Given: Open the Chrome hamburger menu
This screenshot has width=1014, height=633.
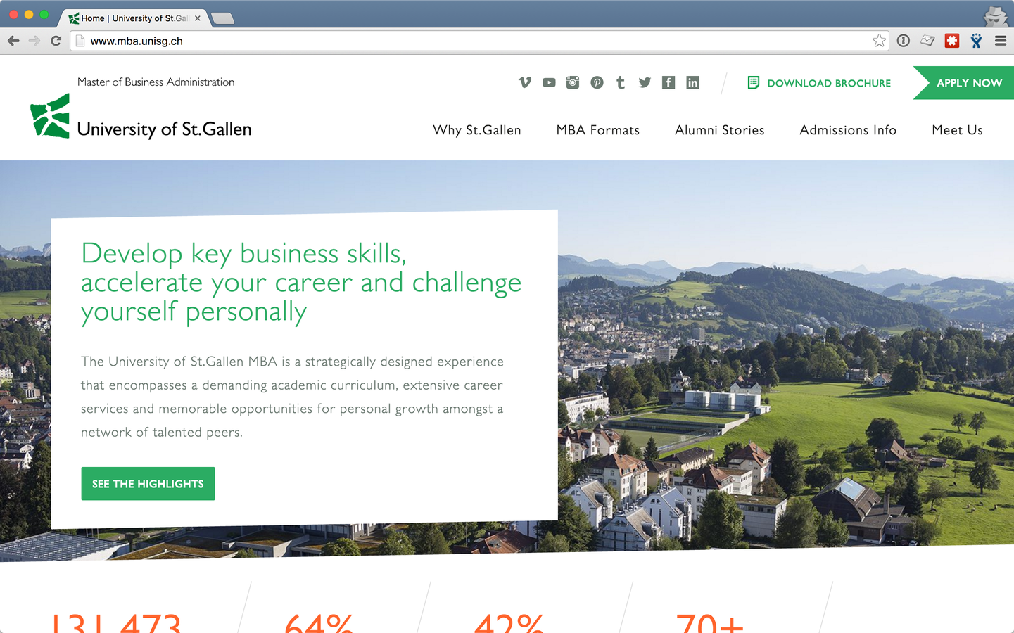Looking at the screenshot, I should (x=1000, y=41).
